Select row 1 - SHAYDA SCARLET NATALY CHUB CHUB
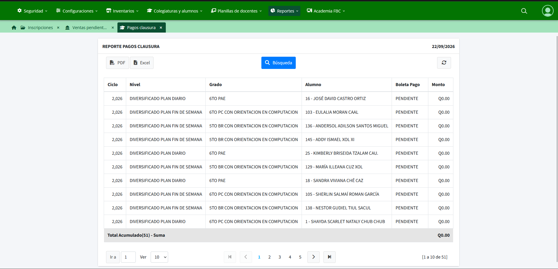The height and width of the screenshot is (269, 558). pos(279,222)
